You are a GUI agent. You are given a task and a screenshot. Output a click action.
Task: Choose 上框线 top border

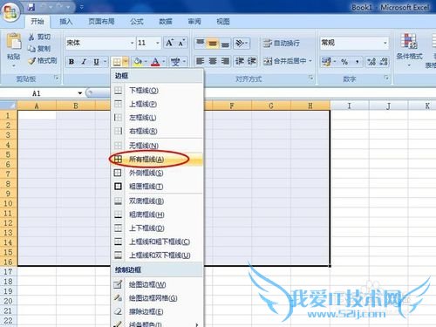[x=157, y=104]
